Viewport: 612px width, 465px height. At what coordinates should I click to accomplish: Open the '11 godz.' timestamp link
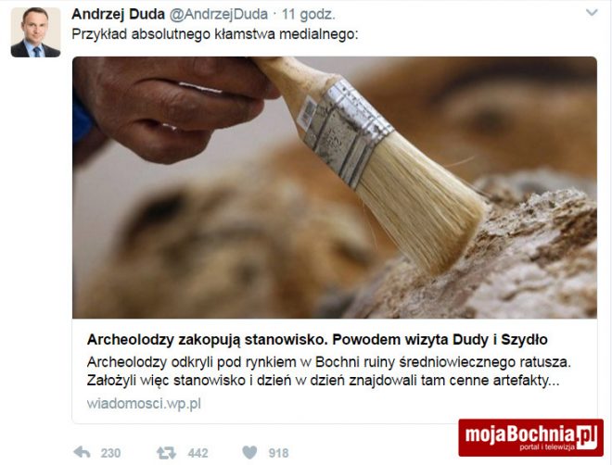[309, 15]
